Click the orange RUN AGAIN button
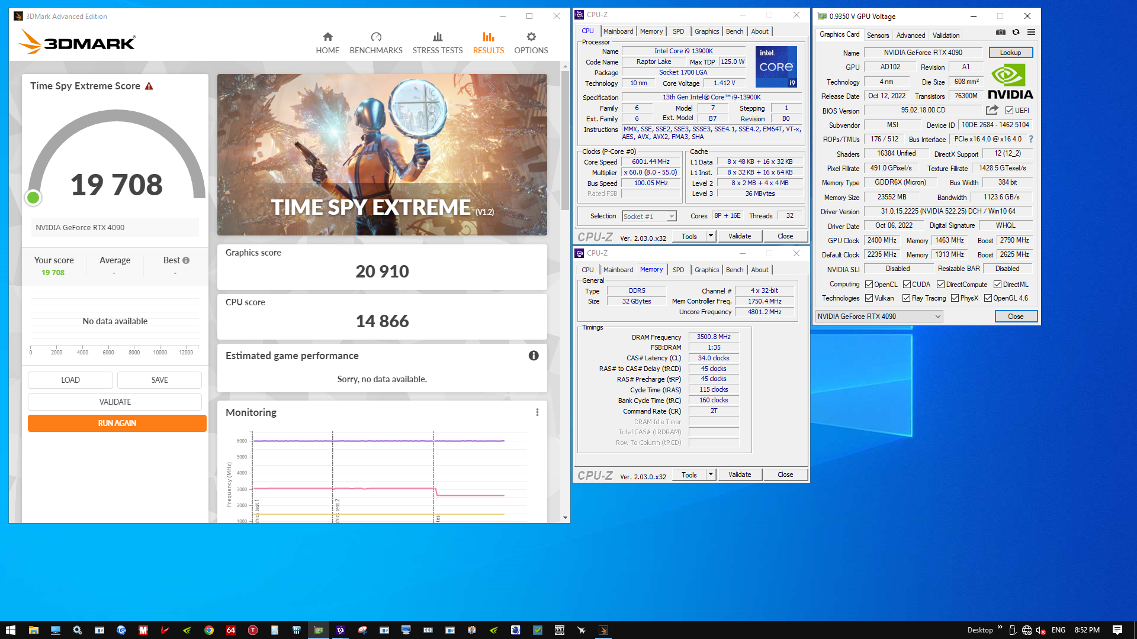 click(117, 423)
